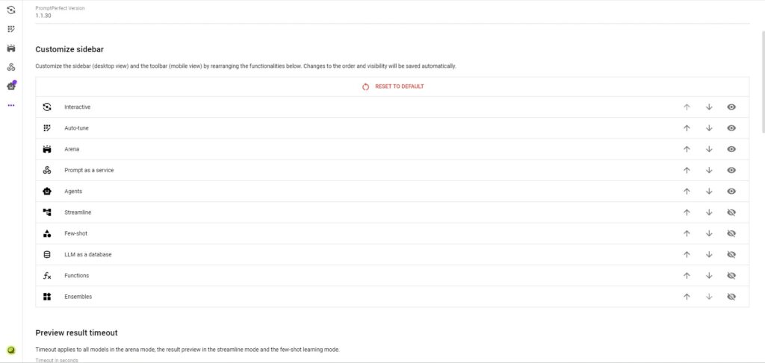Show Functions in the sidebar
Screen dimensions: 765x363
tap(731, 275)
